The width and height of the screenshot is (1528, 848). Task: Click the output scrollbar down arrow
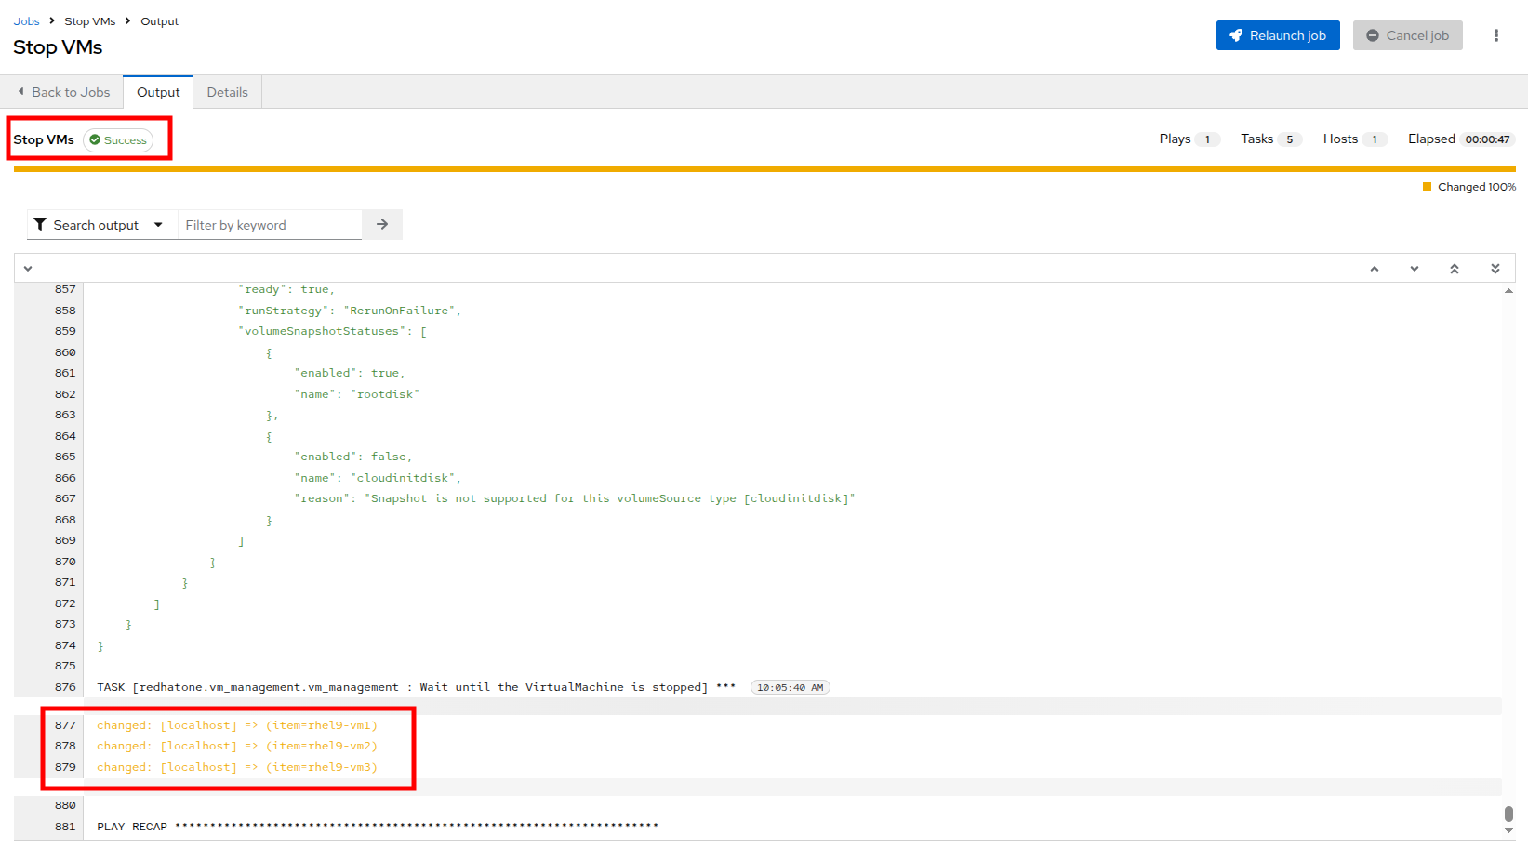click(x=1508, y=831)
